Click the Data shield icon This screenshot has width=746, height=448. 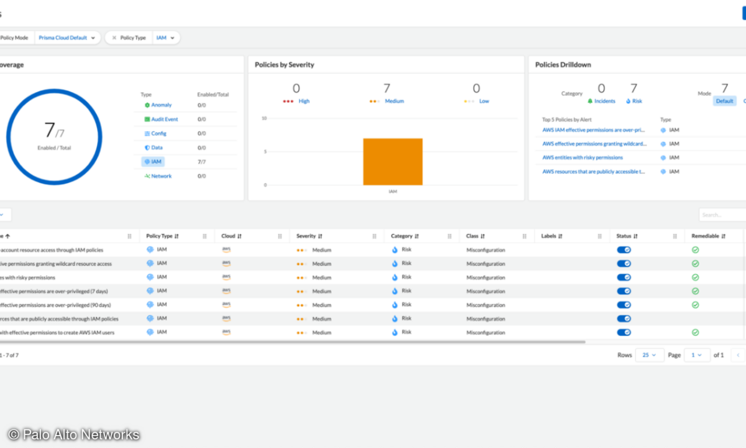coord(147,148)
